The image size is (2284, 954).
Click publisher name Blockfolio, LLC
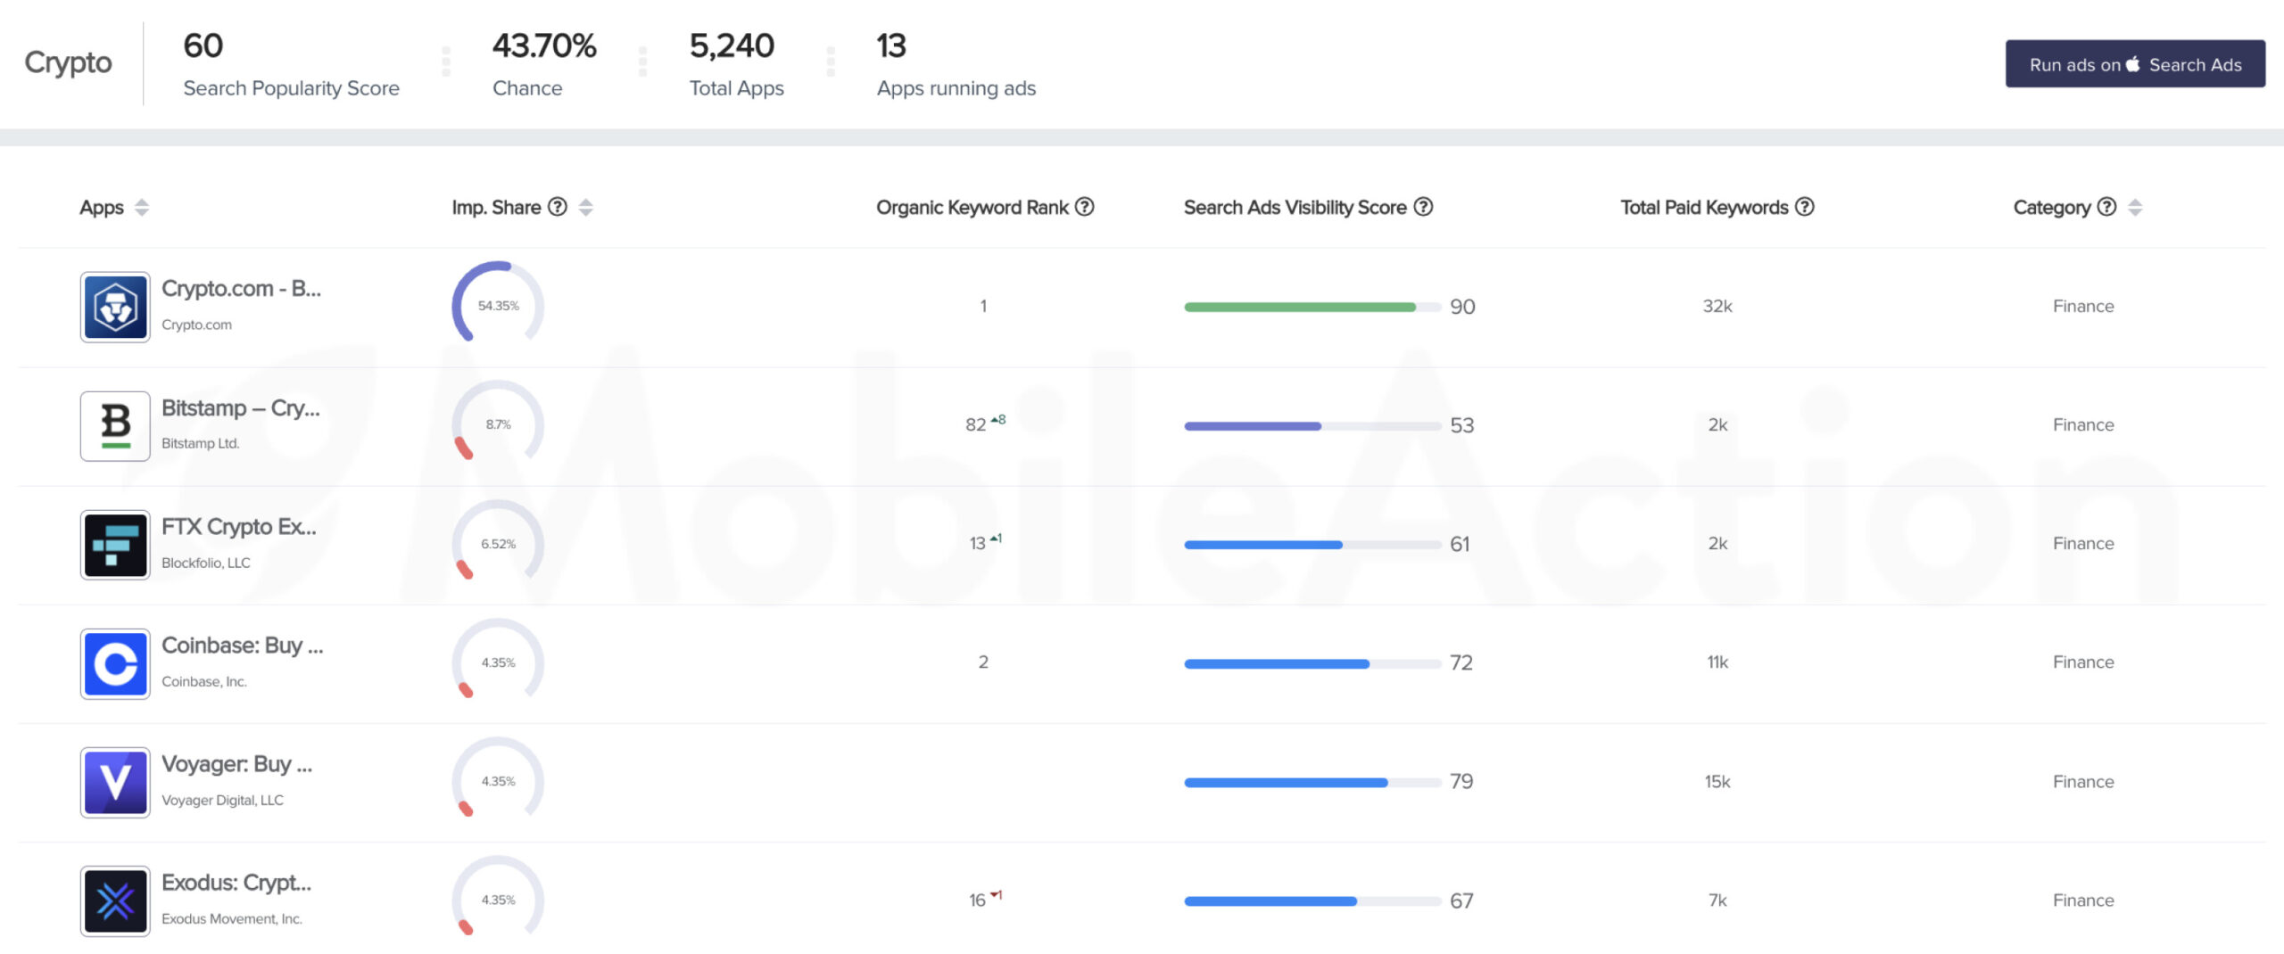pyautogui.click(x=206, y=563)
